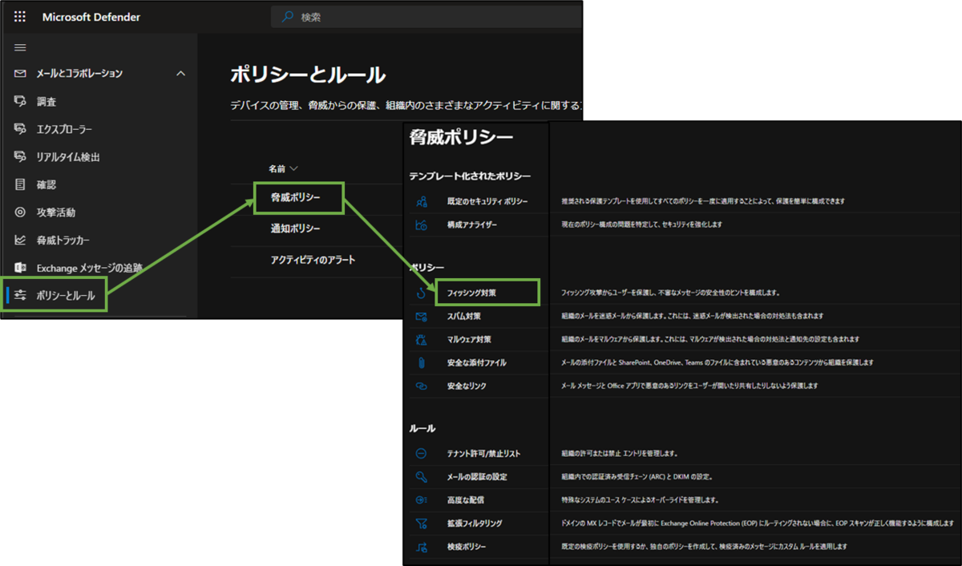Click the Exchange メッセージの追跡 icon
Image resolution: width=962 pixels, height=566 pixels.
point(20,268)
